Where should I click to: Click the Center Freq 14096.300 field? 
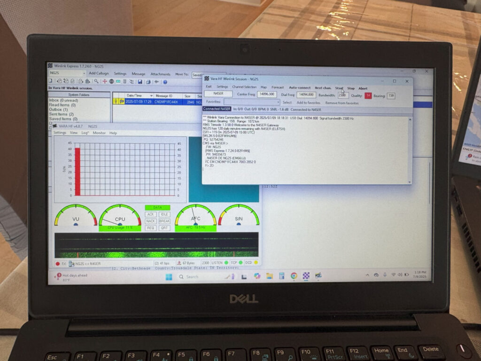[267, 94]
